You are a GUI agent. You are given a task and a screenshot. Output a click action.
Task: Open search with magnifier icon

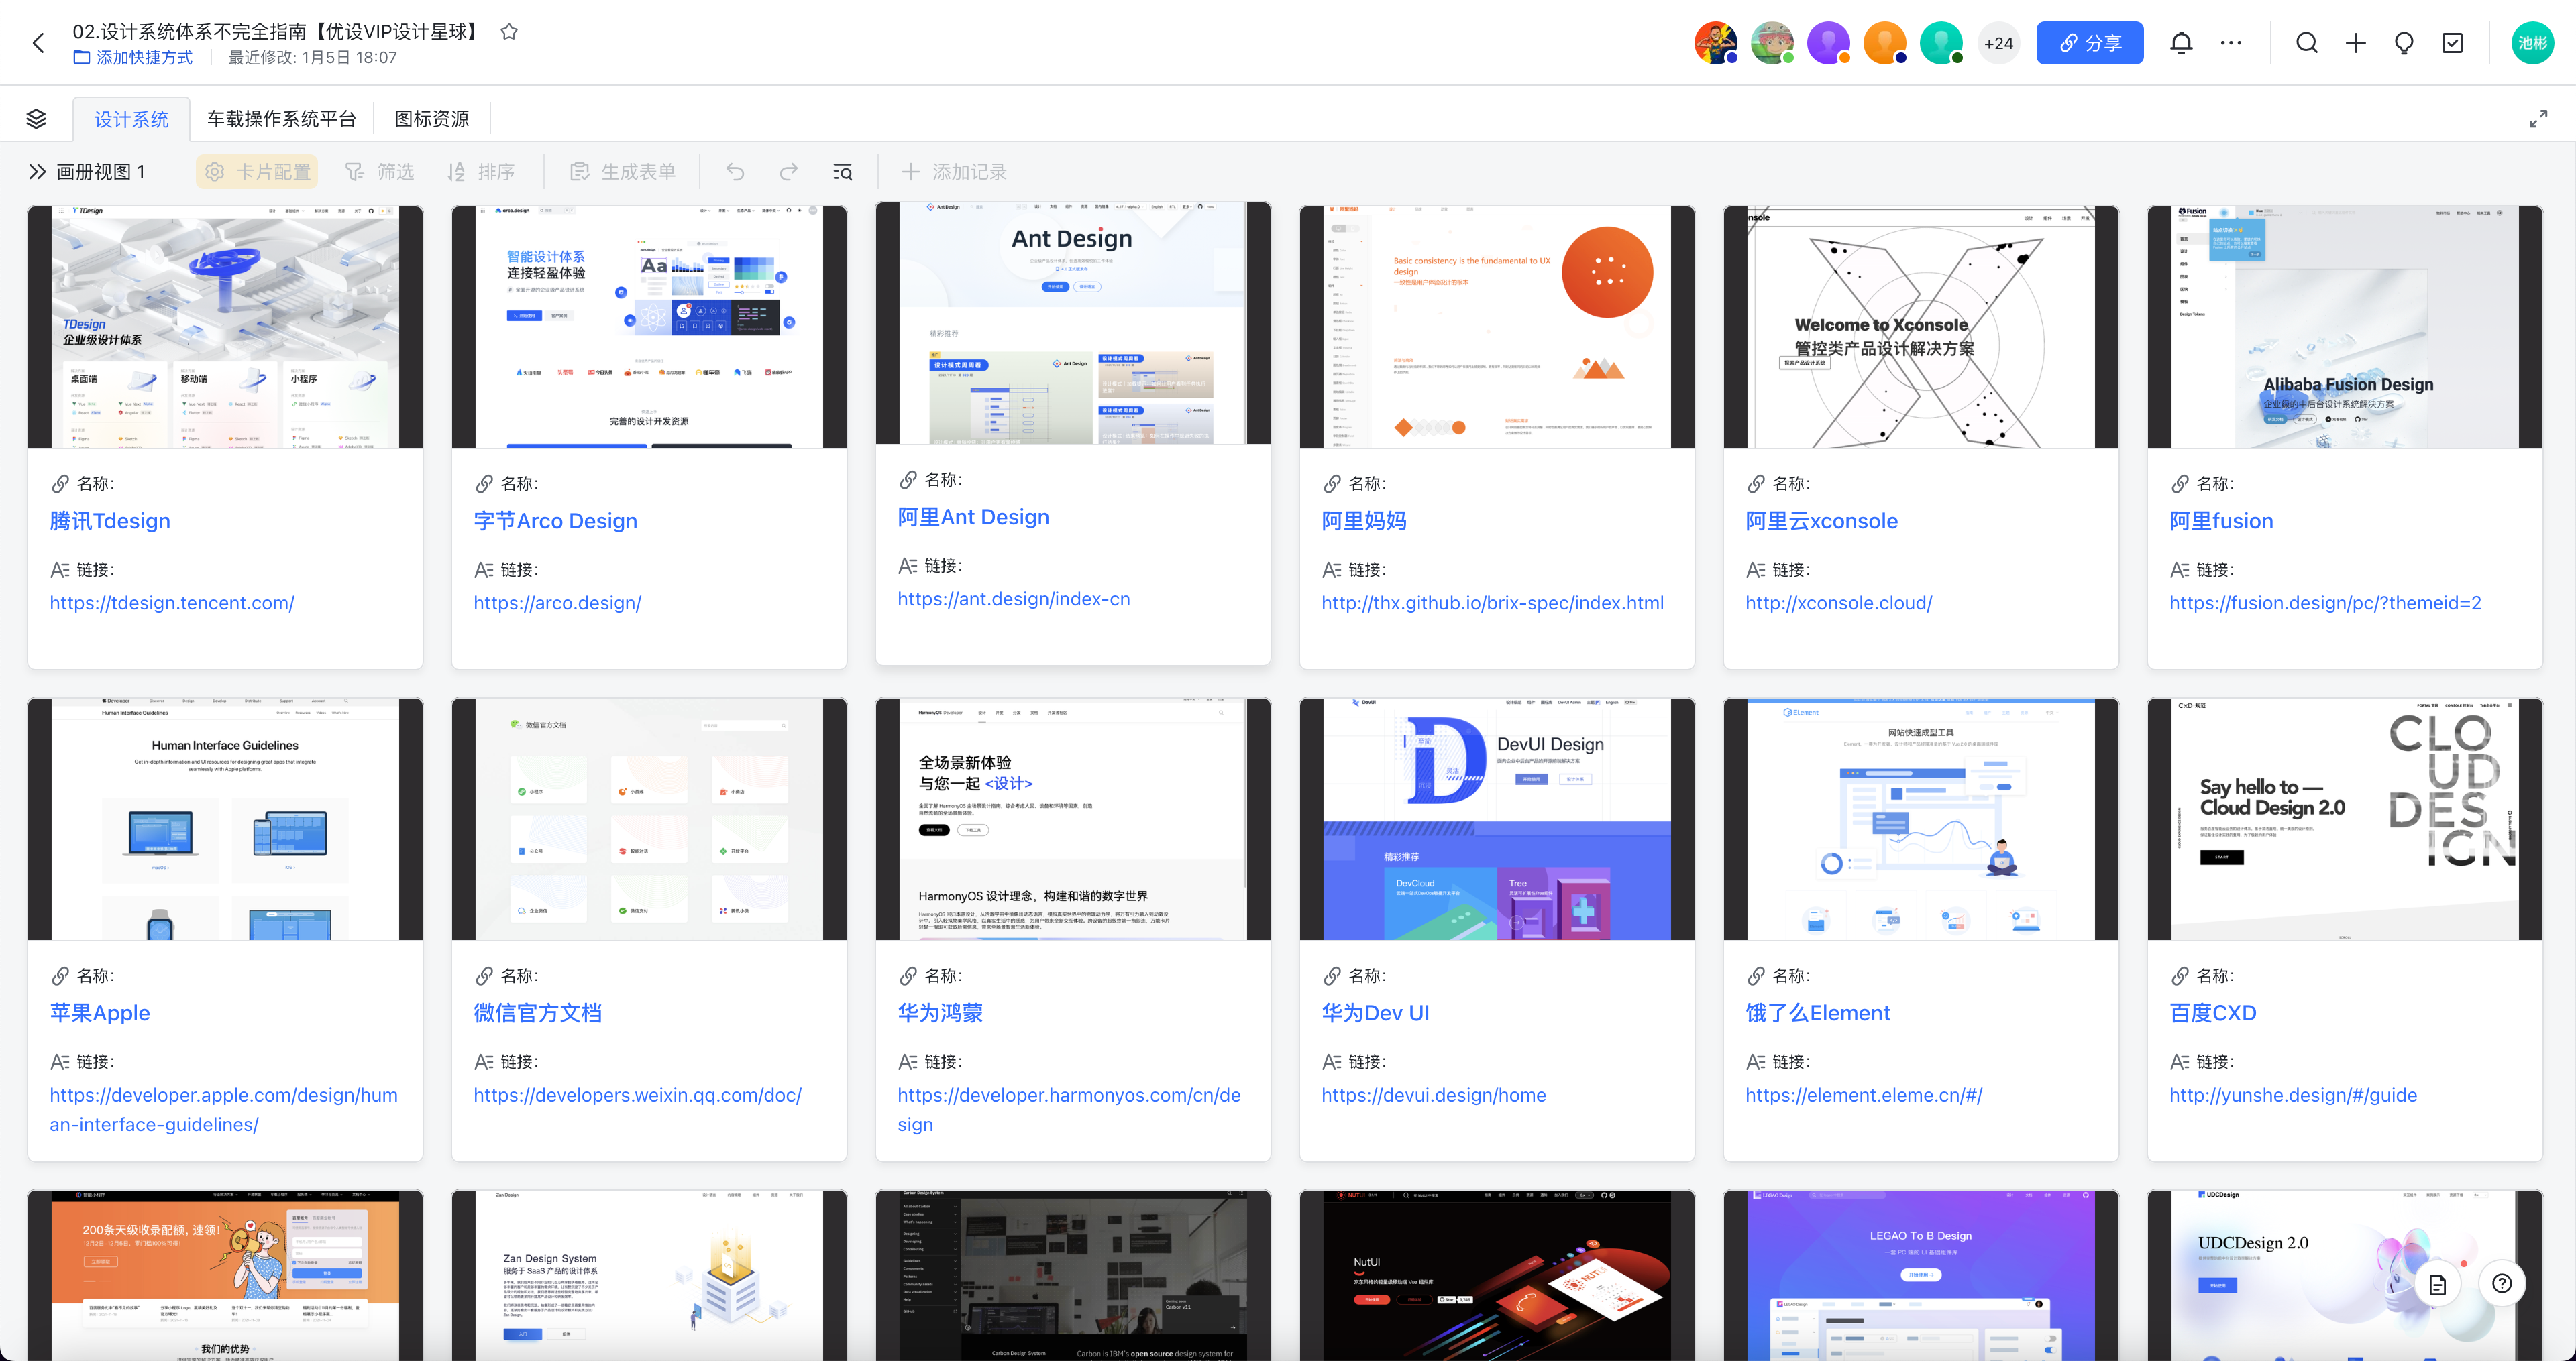click(2307, 43)
